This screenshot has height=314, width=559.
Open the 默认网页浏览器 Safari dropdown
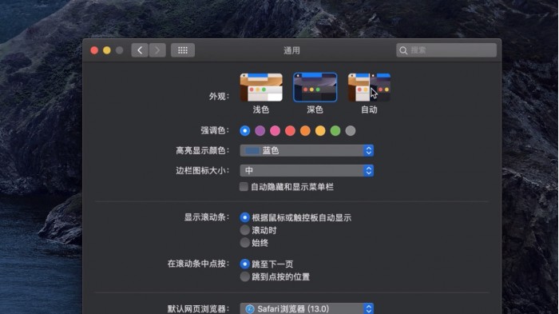[307, 308]
